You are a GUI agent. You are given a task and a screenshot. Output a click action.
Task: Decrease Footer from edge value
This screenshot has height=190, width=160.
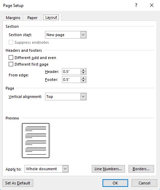coord(83,81)
